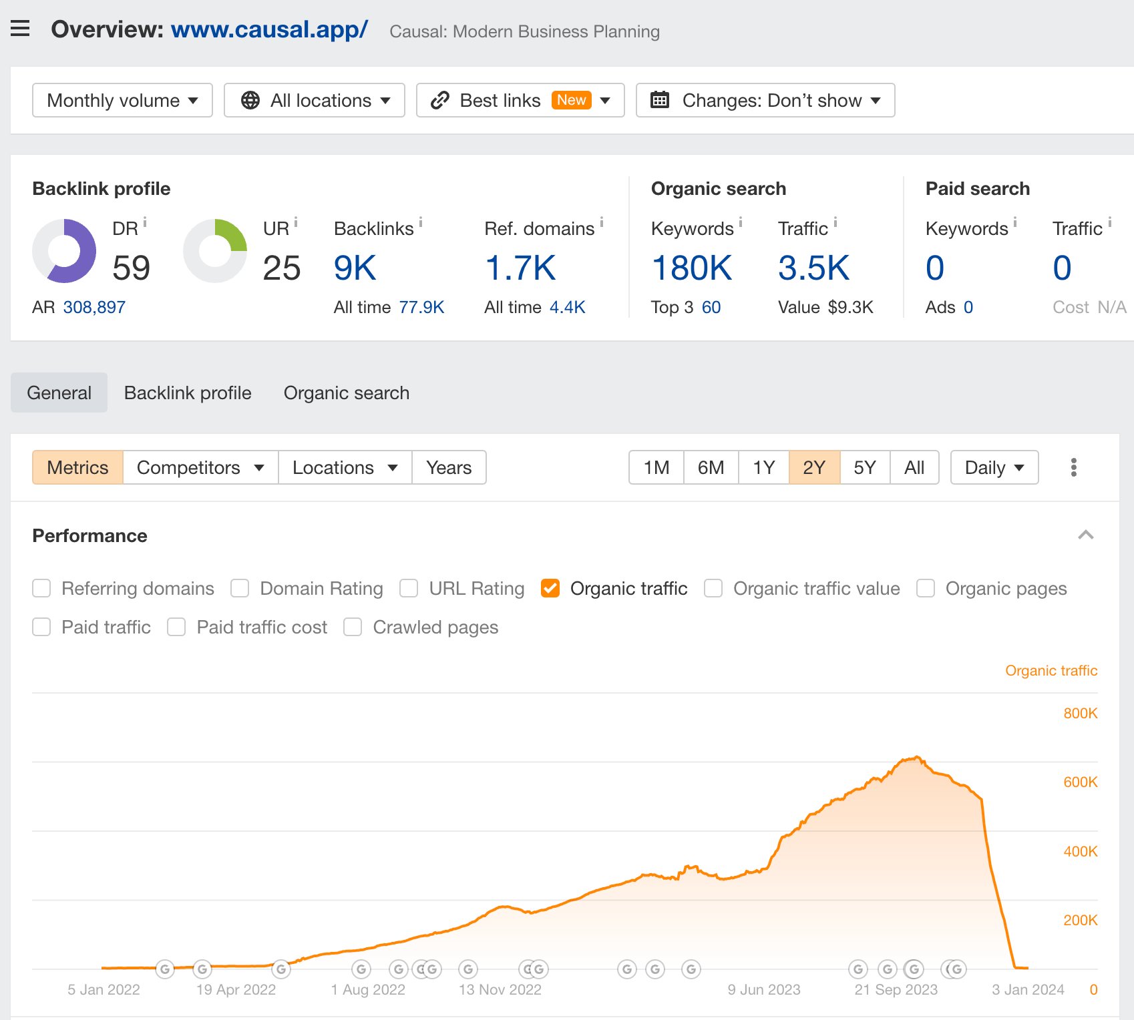Screen dimensions: 1134x1020
Task: Open Locations dropdown
Action: click(345, 467)
